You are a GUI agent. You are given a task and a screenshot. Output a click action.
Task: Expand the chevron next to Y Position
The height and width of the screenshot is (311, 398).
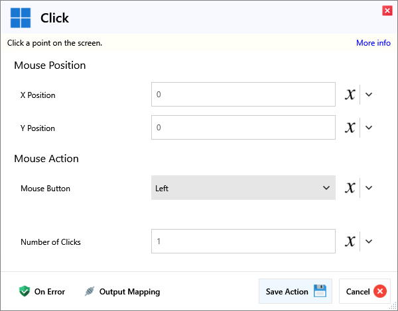[x=369, y=128]
